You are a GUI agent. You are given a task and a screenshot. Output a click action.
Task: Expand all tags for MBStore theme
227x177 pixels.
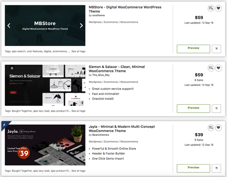78,51
